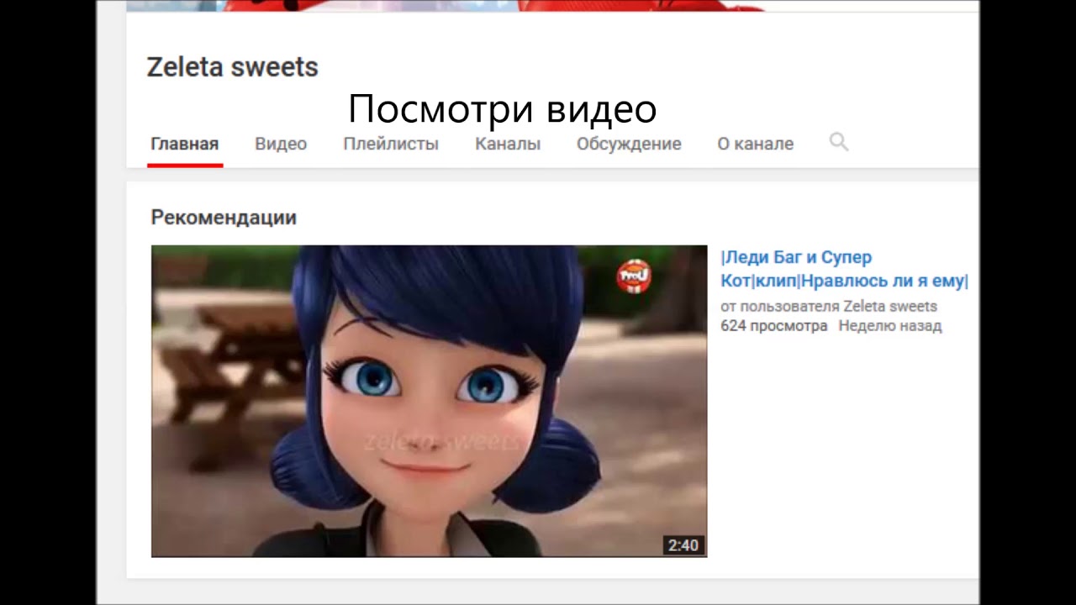Image resolution: width=1076 pixels, height=605 pixels.
Task: Switch to the Главная tab
Action: (185, 144)
